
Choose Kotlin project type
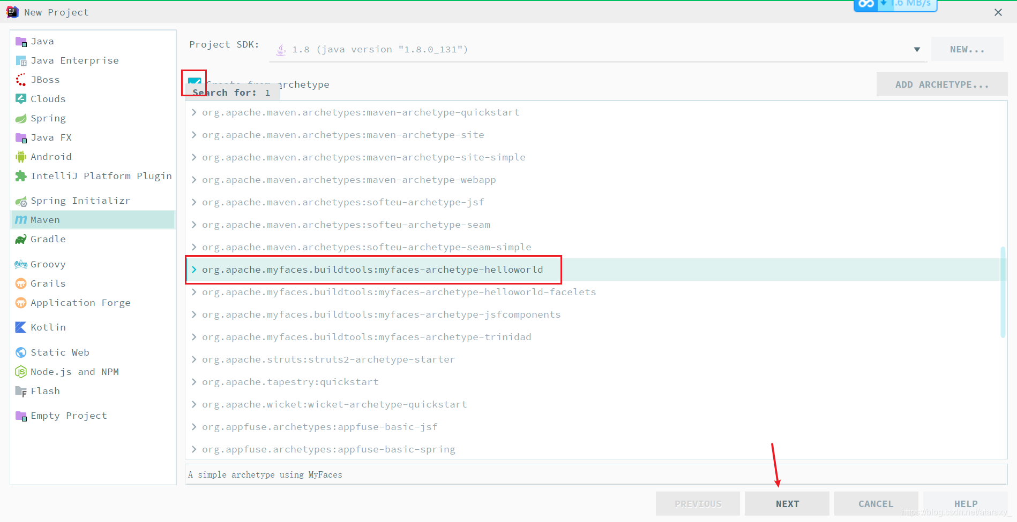pos(93,327)
